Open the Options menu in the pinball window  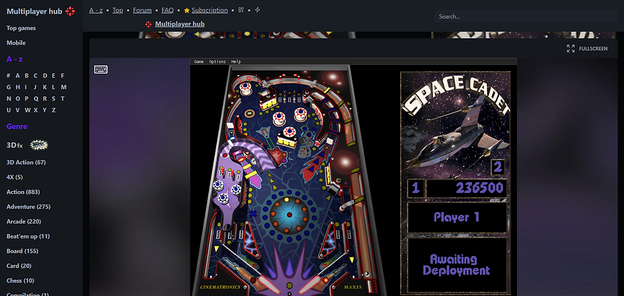[x=217, y=62]
